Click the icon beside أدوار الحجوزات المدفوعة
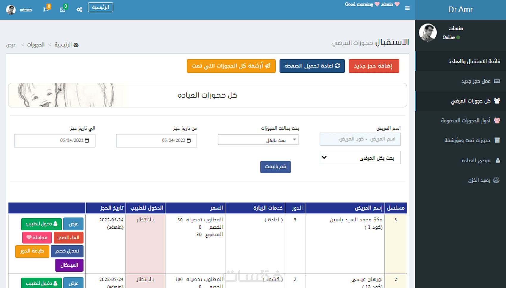This screenshot has width=506, height=288. pos(497,121)
